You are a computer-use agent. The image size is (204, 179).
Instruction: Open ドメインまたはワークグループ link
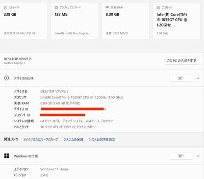pos(41,139)
